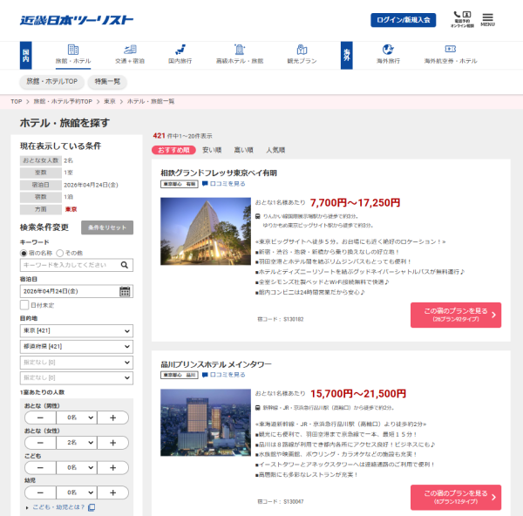Open こども 0名 dropdown
Viewport: 523px width, 516px height.
[x=77, y=468]
